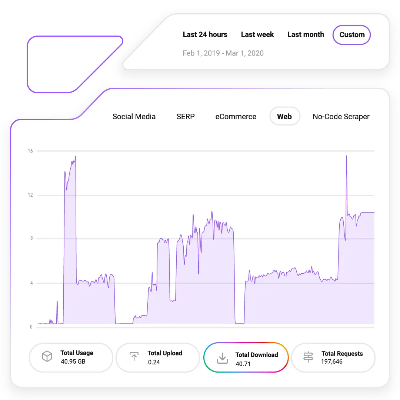Open the Social Media category
The width and height of the screenshot is (400, 400).
[134, 116]
